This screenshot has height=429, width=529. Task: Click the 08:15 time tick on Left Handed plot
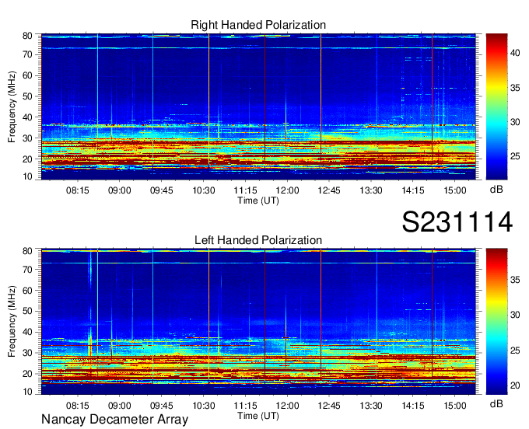tap(78, 406)
